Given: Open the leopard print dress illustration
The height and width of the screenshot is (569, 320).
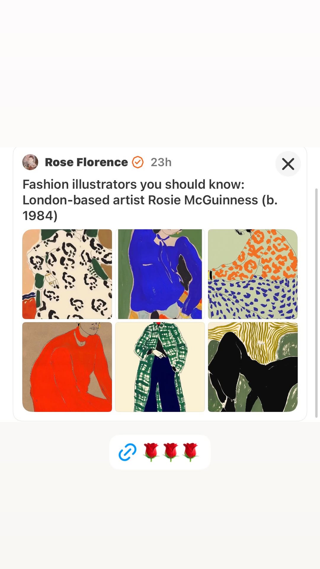Looking at the screenshot, I should pyautogui.click(x=67, y=274).
